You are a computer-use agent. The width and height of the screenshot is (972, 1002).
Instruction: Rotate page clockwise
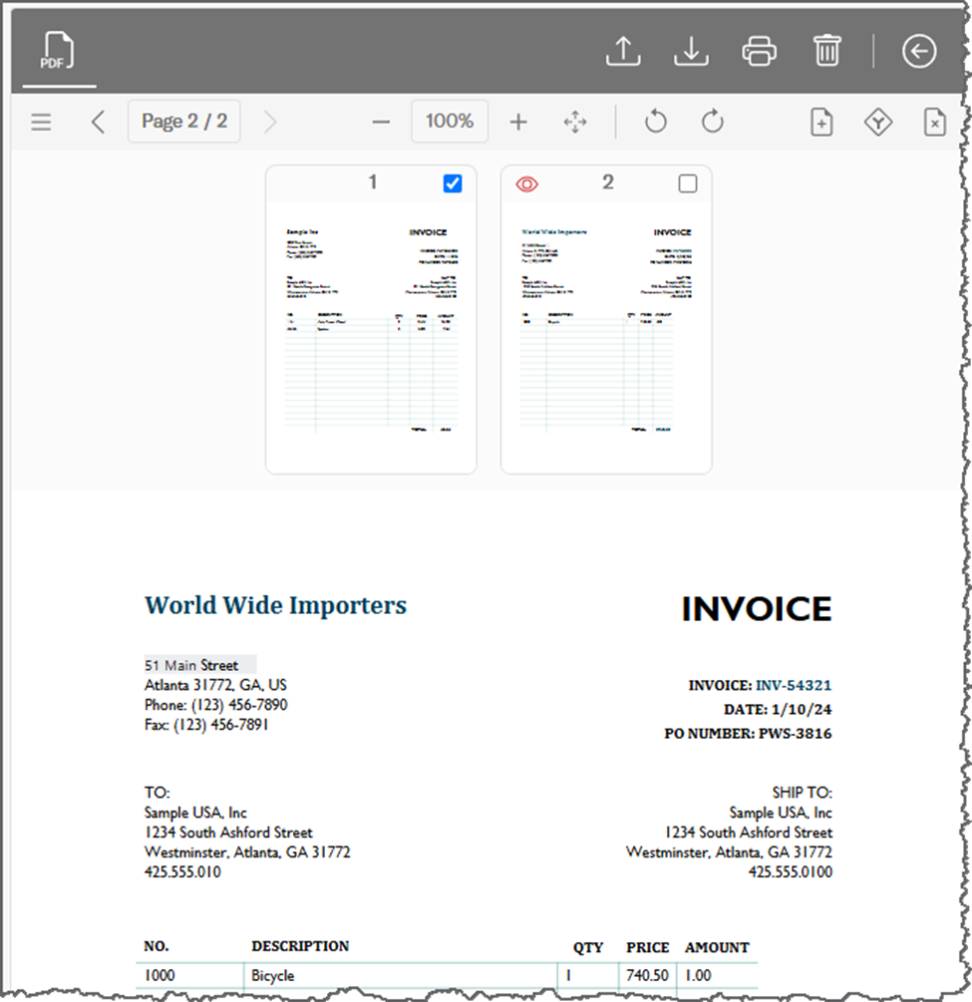(713, 122)
